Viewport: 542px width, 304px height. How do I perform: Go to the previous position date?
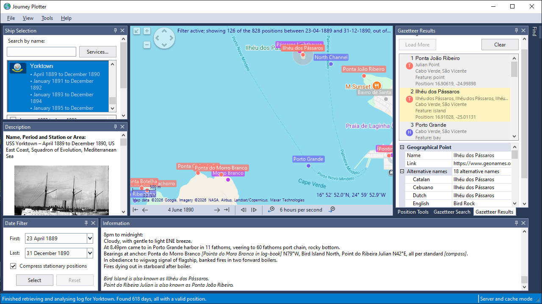[145, 210]
